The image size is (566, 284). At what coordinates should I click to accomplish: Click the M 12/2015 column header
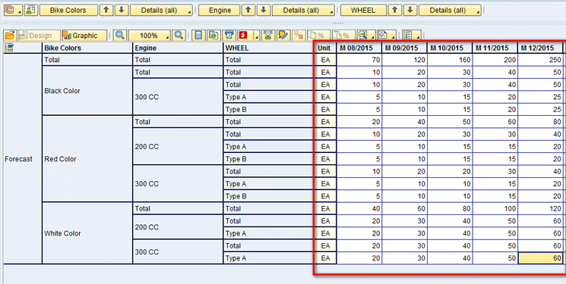coord(540,48)
